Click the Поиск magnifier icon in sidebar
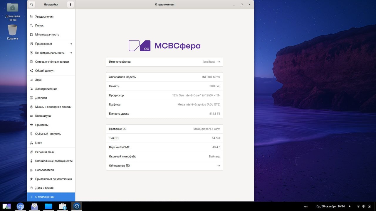 31,26
